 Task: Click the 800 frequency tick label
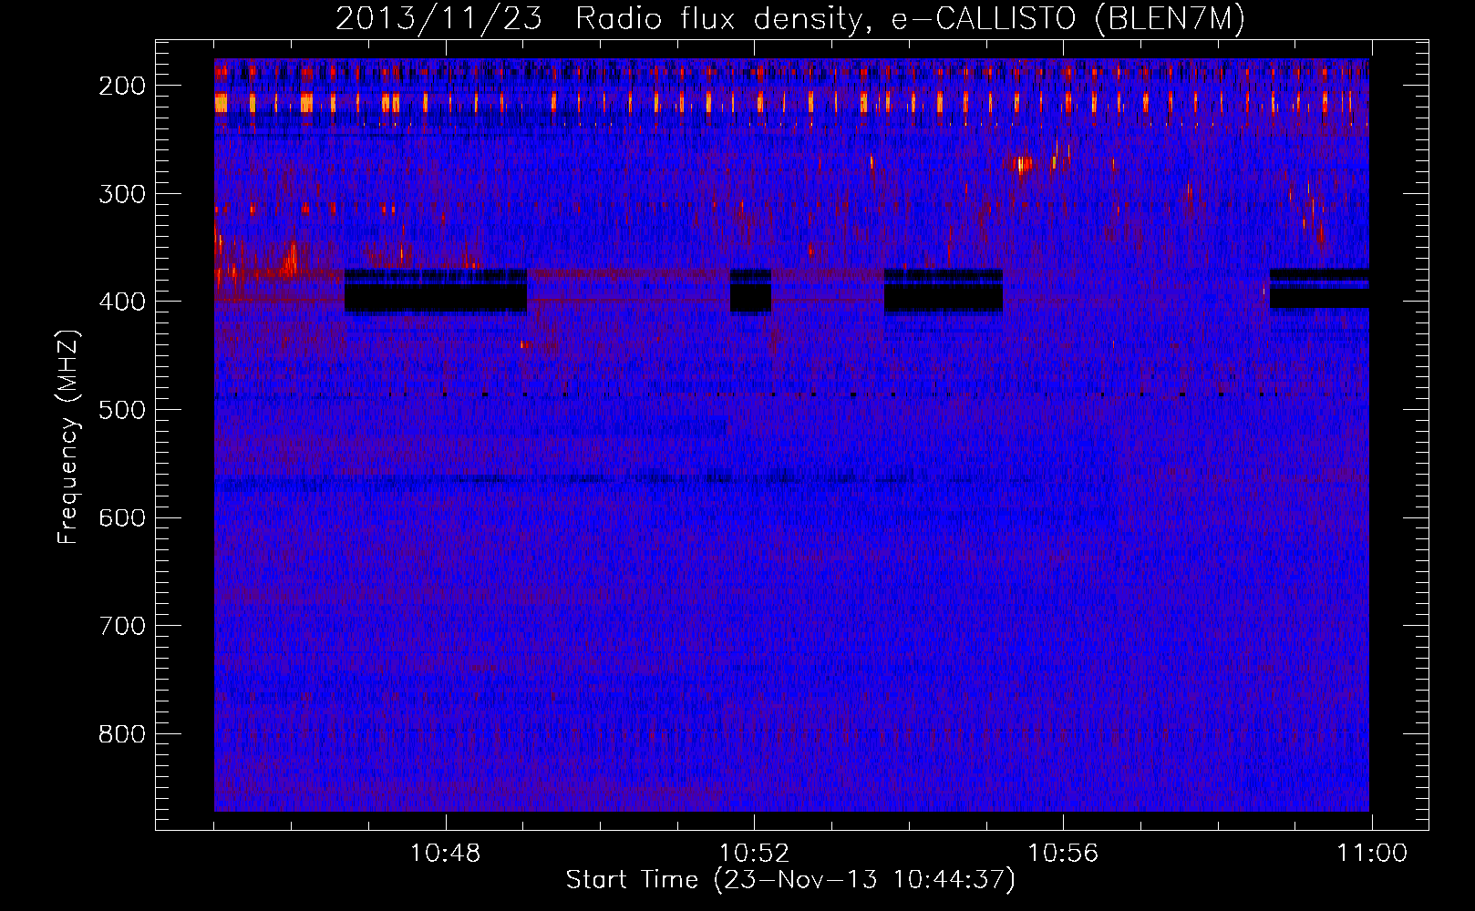click(122, 734)
